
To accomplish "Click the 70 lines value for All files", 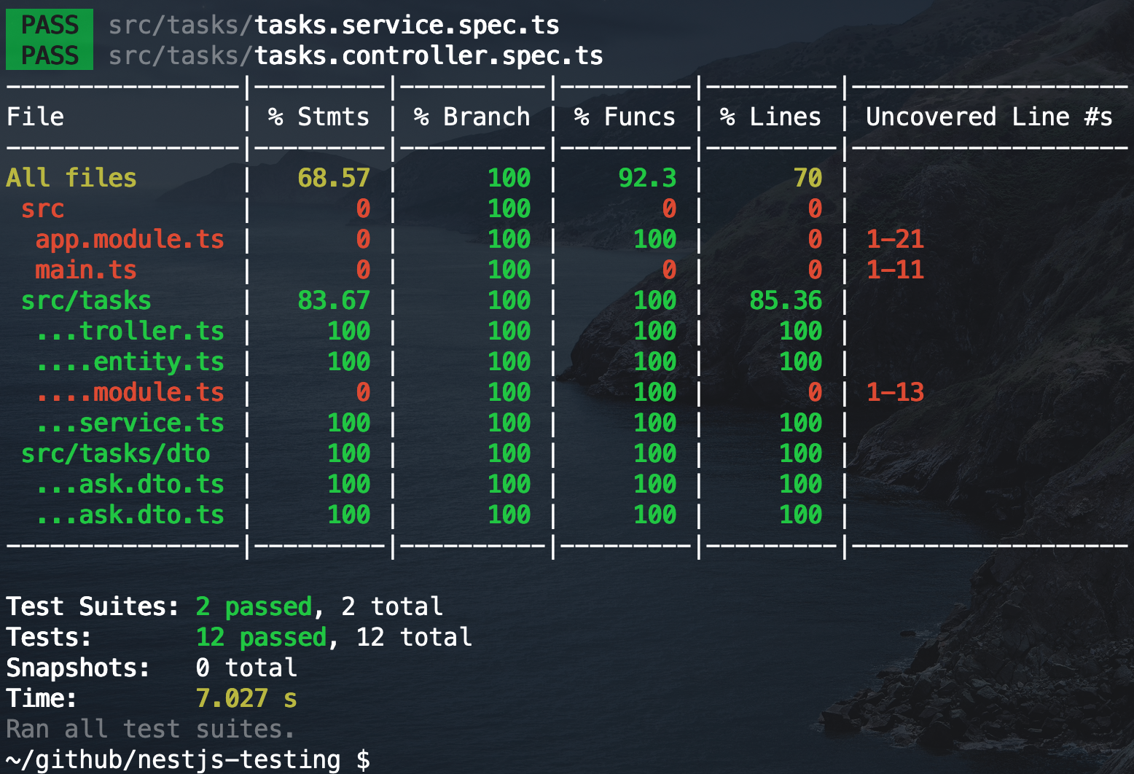I will [808, 178].
